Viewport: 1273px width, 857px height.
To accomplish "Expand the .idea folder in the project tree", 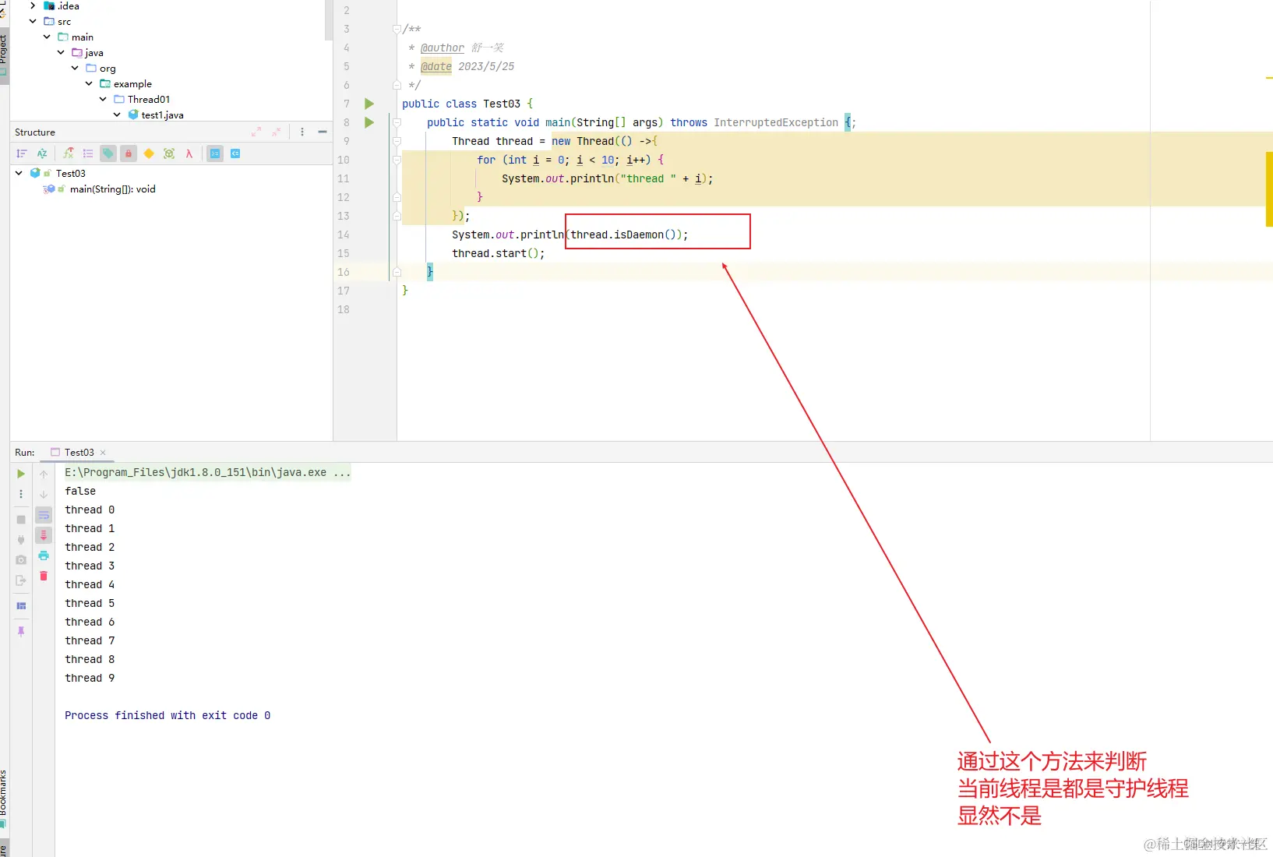I will 33,5.
